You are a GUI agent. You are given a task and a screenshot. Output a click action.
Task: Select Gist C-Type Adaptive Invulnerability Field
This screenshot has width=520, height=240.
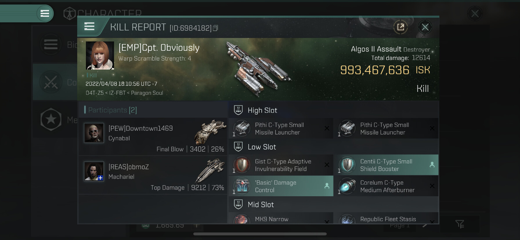(281, 165)
